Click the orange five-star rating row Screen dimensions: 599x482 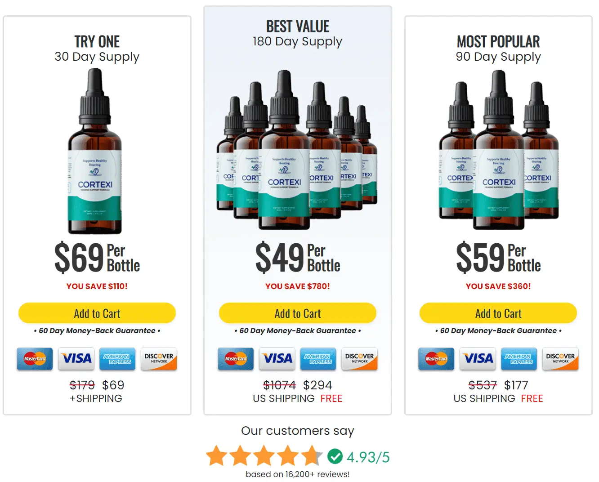[x=264, y=455]
